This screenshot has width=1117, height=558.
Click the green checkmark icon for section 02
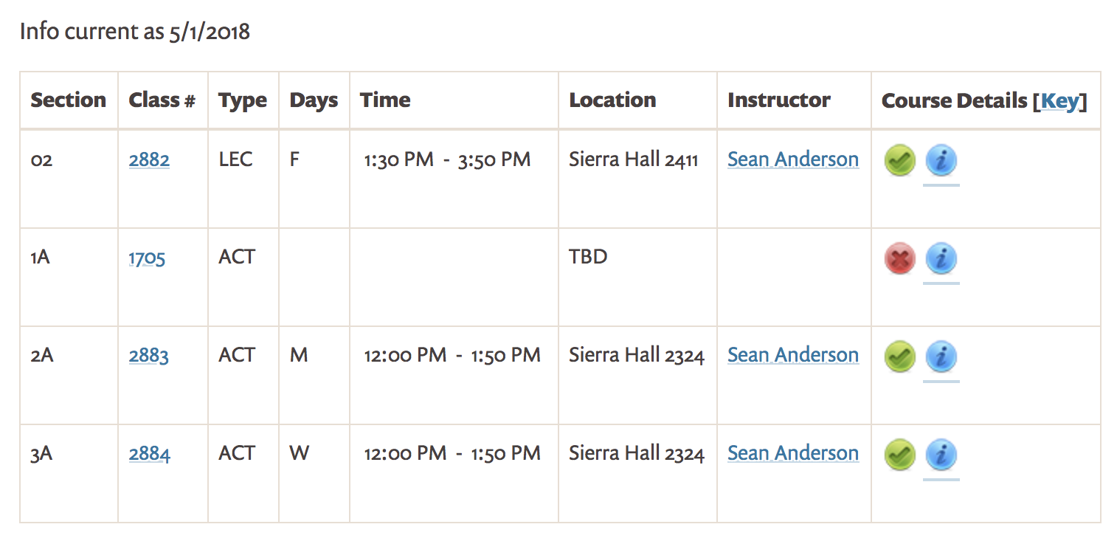899,160
